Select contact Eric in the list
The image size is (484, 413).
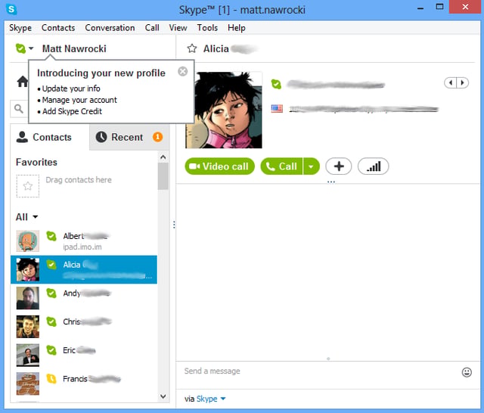pos(84,355)
